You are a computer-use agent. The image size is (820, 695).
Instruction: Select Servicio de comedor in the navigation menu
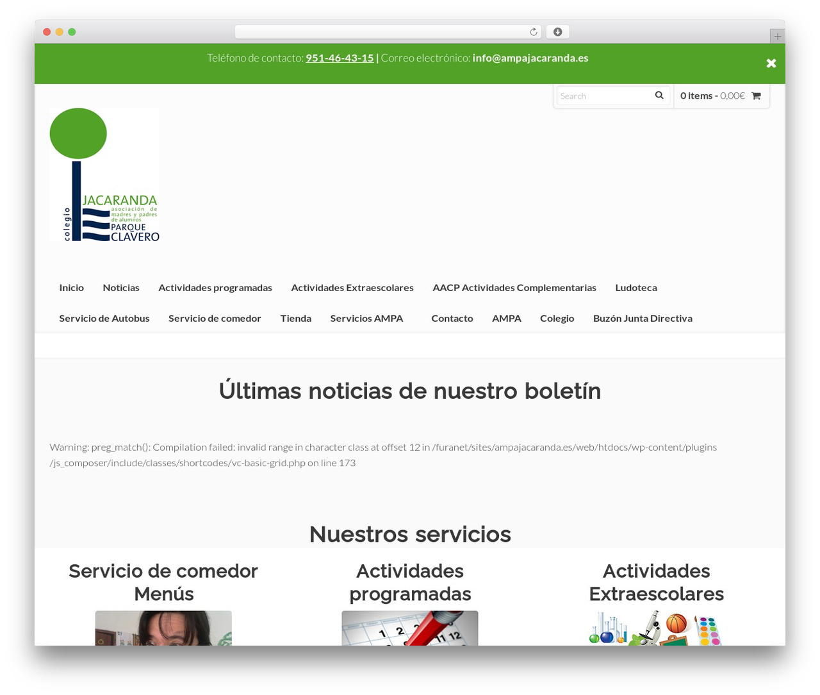215,319
